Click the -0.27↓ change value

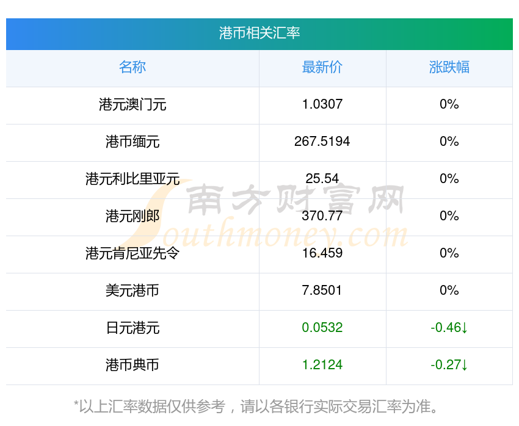click(449, 364)
